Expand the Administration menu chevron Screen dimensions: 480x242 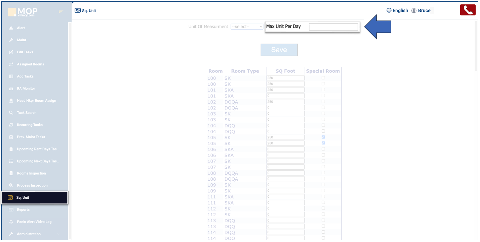(x=59, y=234)
